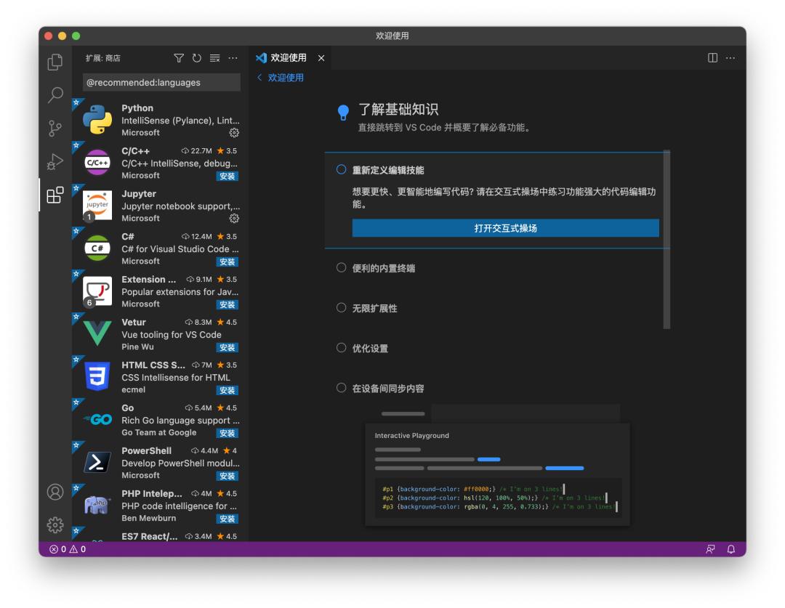Mark 便利的内置终端 step radio
This screenshot has height=608, width=785.
click(x=341, y=268)
